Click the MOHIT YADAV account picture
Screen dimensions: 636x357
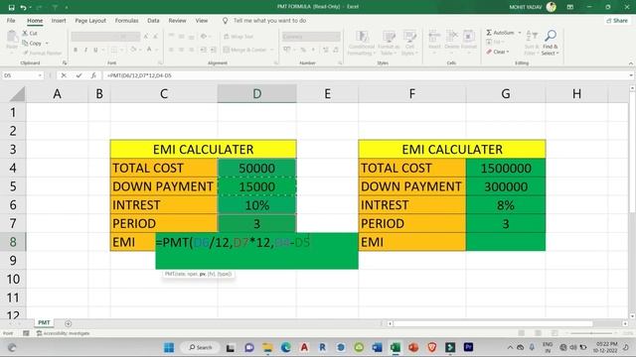click(x=551, y=7)
